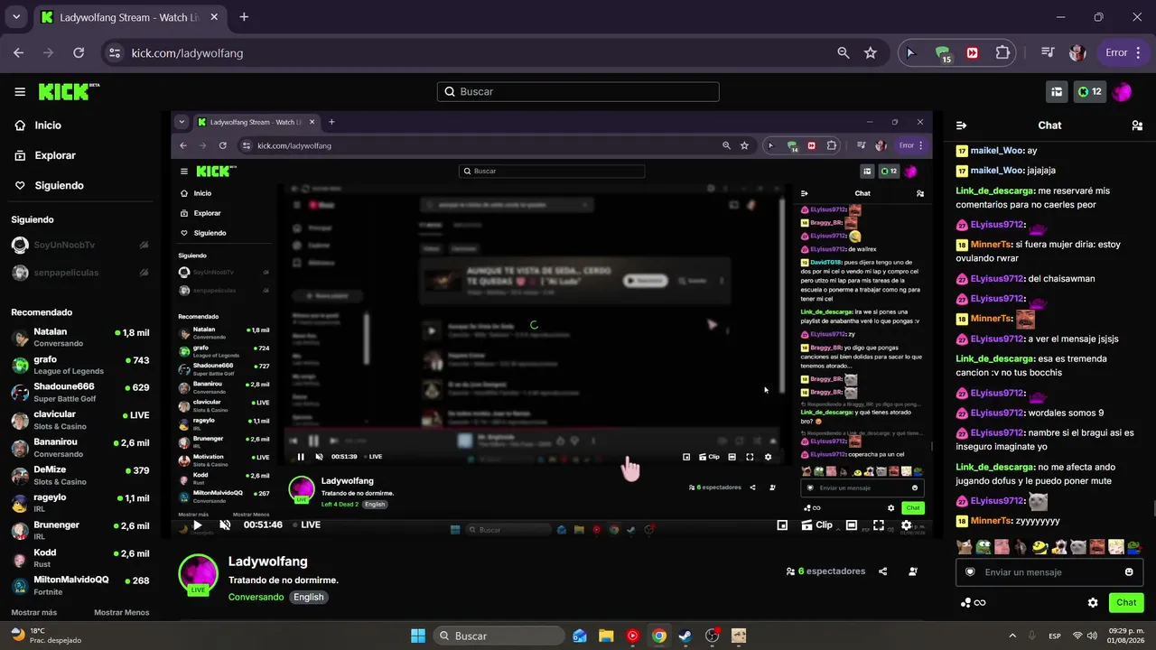The image size is (1156, 650).
Task: Click the shield badge icon in chat input
Action: pyautogui.click(x=970, y=571)
